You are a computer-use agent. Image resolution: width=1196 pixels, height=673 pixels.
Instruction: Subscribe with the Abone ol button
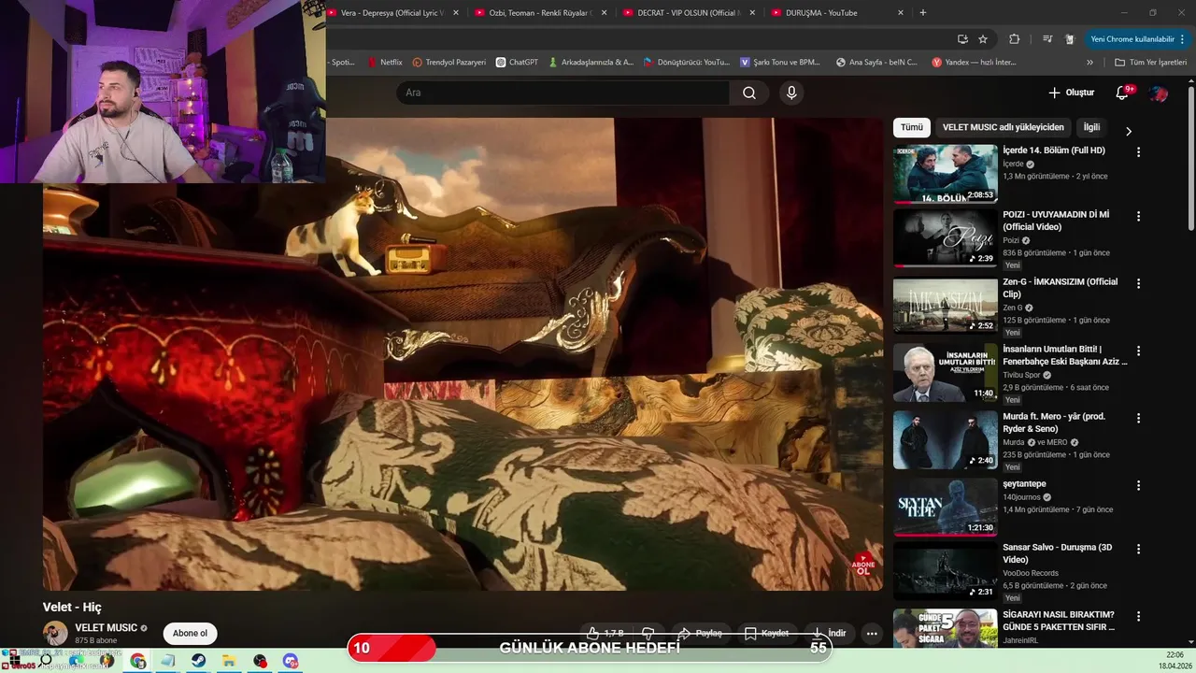[x=190, y=633]
